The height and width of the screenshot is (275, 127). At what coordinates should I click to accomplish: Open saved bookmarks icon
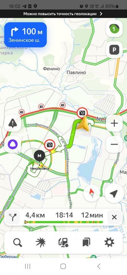click(86, 242)
